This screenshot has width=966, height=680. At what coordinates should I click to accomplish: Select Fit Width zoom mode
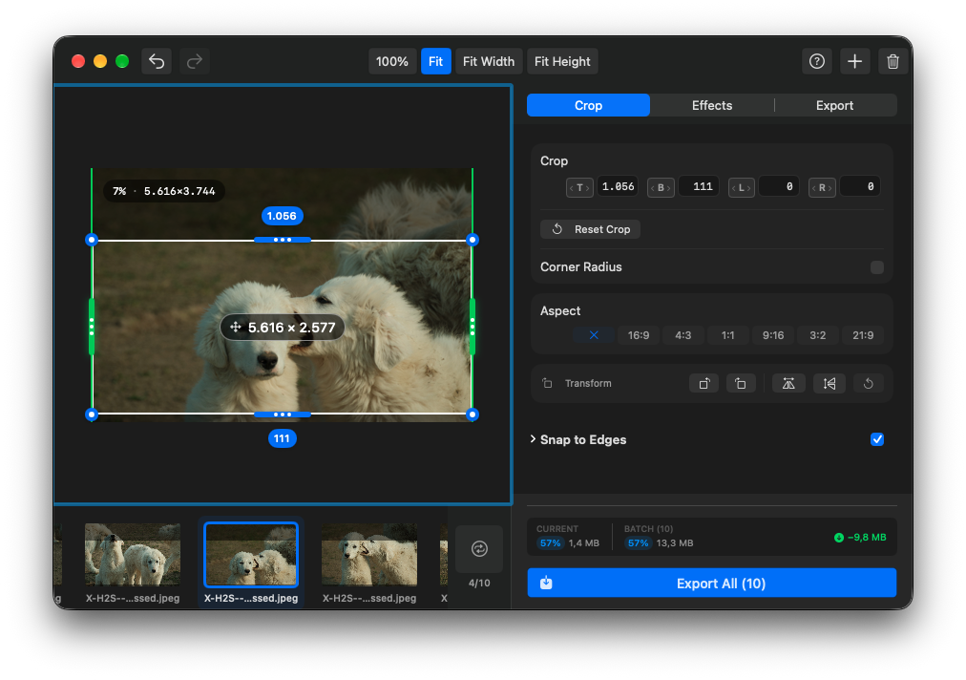[x=489, y=61]
